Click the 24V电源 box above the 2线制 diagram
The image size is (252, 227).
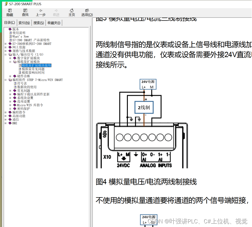pos(148,84)
